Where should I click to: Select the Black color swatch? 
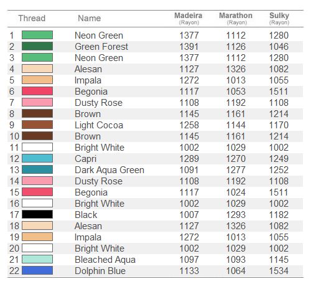pyautogui.click(x=37, y=214)
